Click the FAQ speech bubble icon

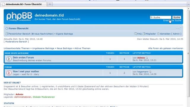(135, 34)
